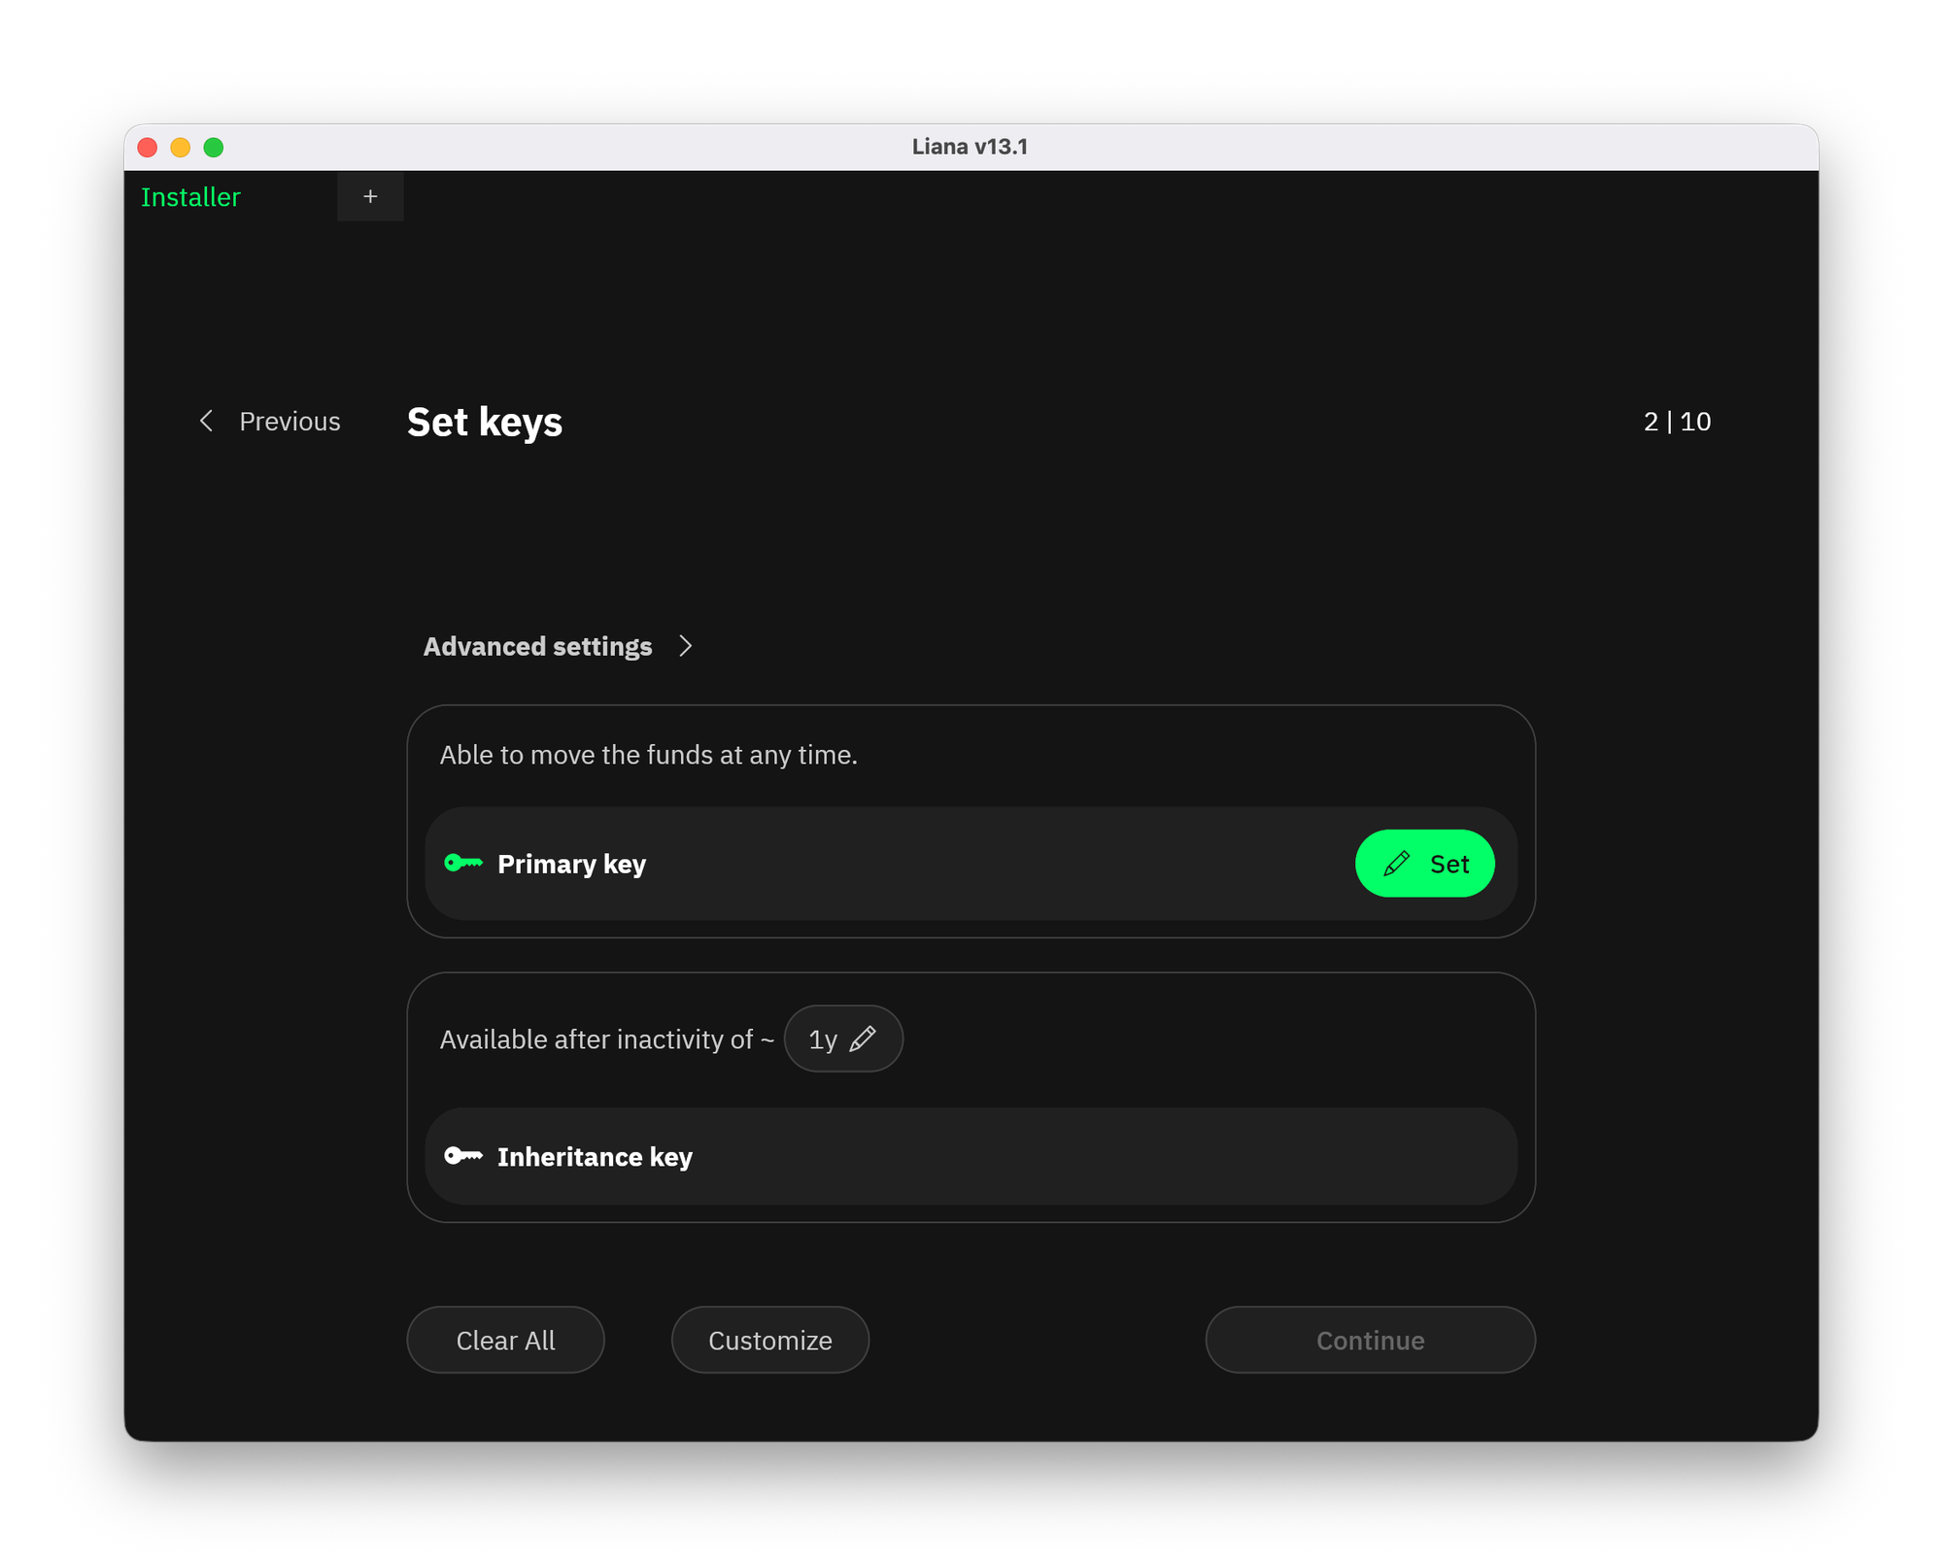
Task: Click the plus icon to add tab
Action: (x=370, y=196)
